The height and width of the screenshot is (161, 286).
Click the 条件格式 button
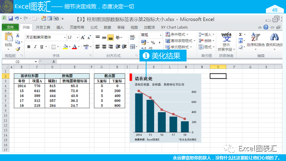(177, 34)
